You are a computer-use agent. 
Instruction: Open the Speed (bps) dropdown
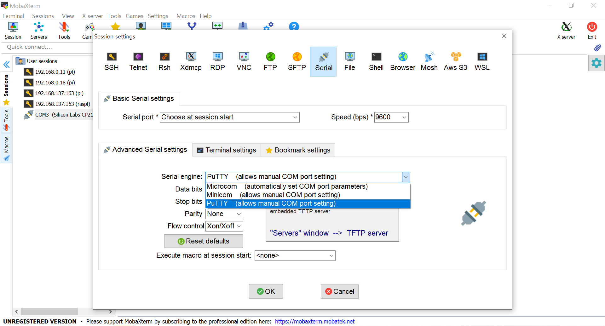[x=391, y=117]
